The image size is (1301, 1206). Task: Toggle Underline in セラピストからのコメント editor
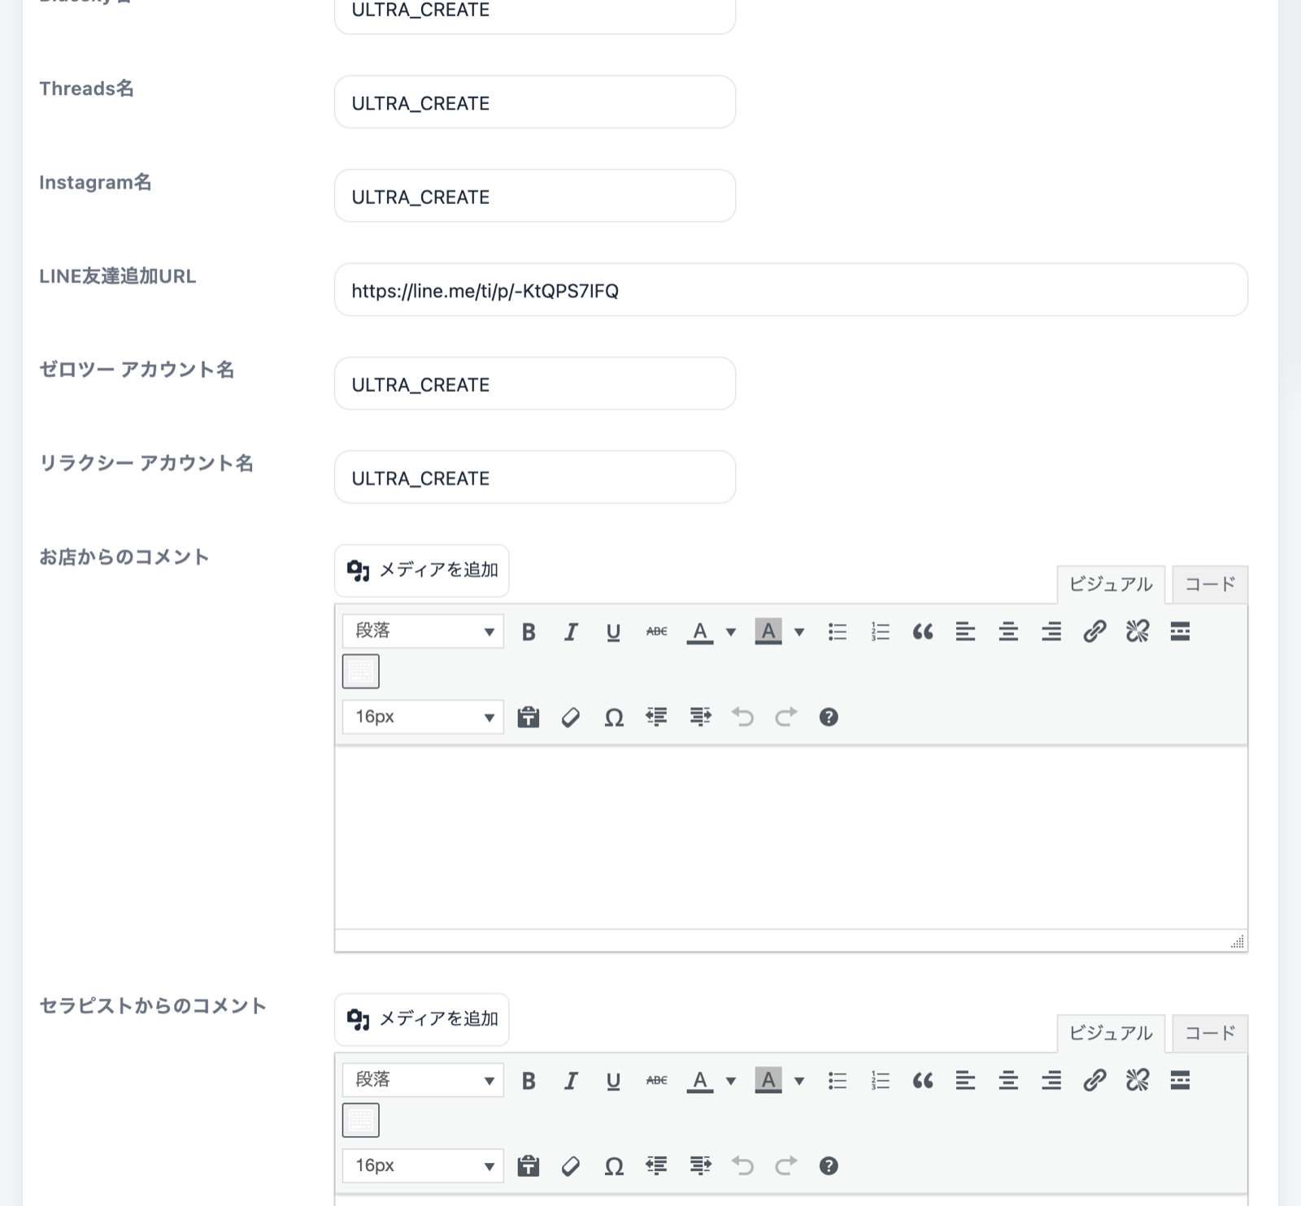tap(614, 1080)
